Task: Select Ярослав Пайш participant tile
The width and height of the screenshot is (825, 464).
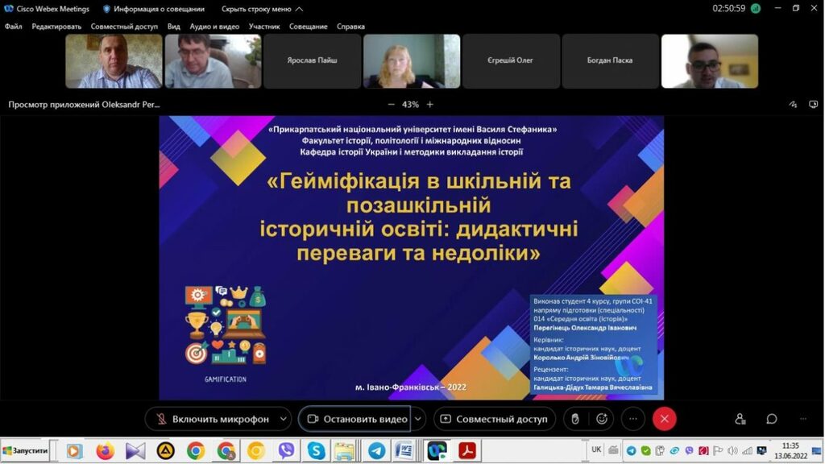Action: tap(312, 60)
